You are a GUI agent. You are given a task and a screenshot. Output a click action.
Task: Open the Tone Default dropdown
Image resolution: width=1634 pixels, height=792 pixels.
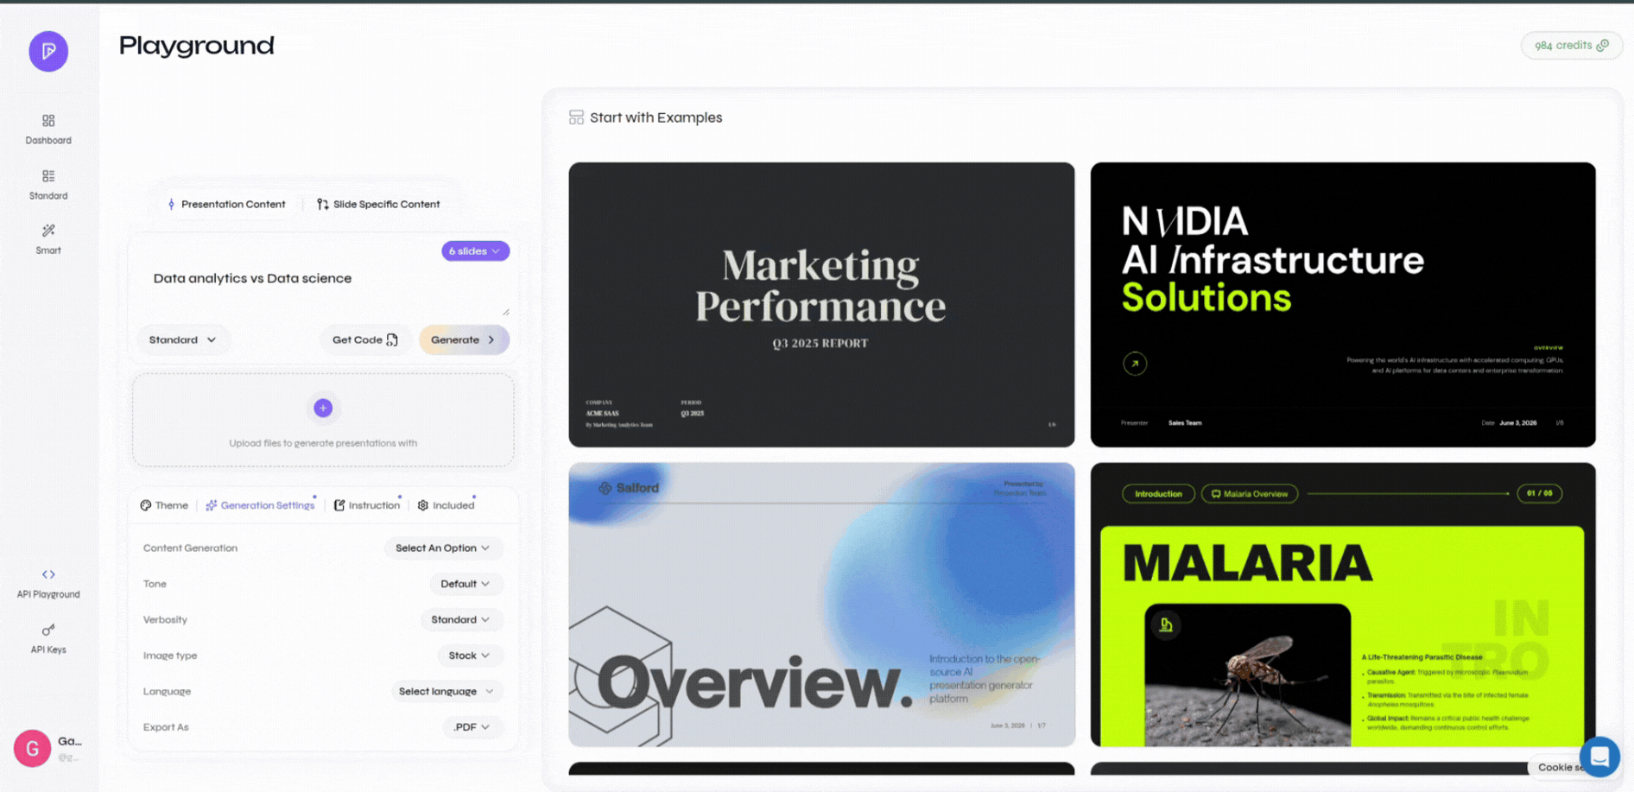(465, 584)
